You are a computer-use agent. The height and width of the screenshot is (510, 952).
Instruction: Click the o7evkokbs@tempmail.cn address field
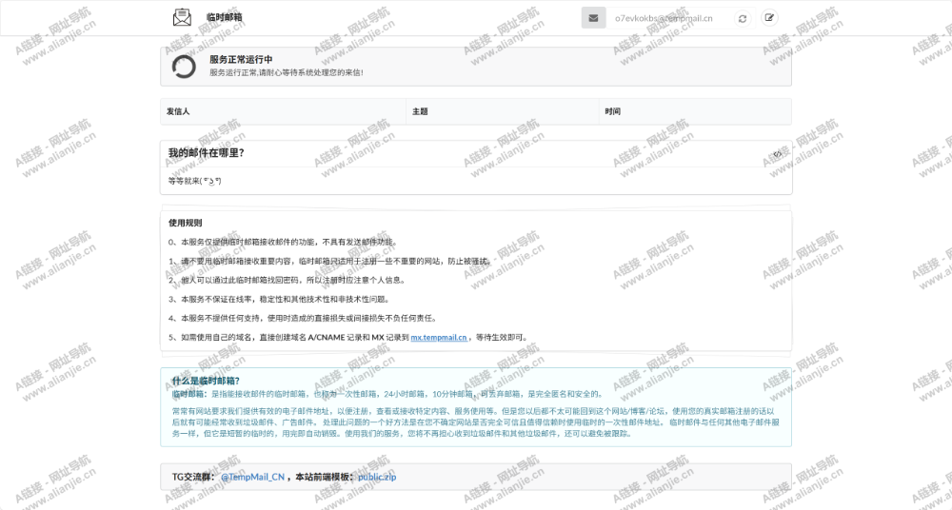[x=665, y=18]
